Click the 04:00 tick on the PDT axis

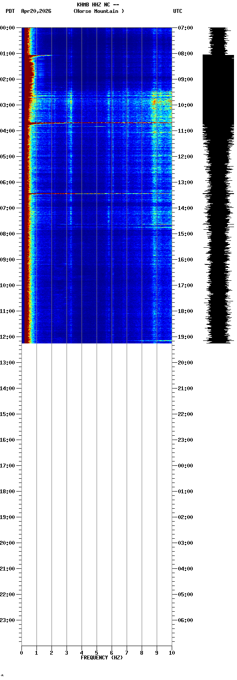tap(8, 131)
